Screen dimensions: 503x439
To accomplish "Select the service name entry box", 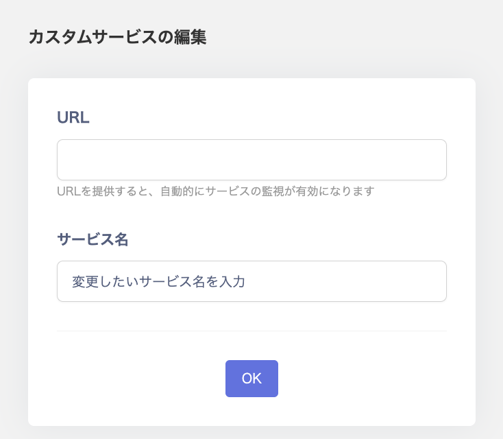I will coord(251,281).
